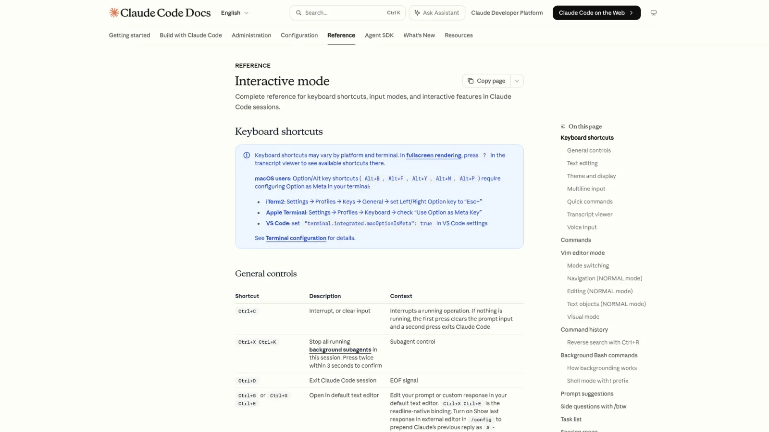
Task: Click the Ctrl+D shortcut cell
Action: pos(247,381)
